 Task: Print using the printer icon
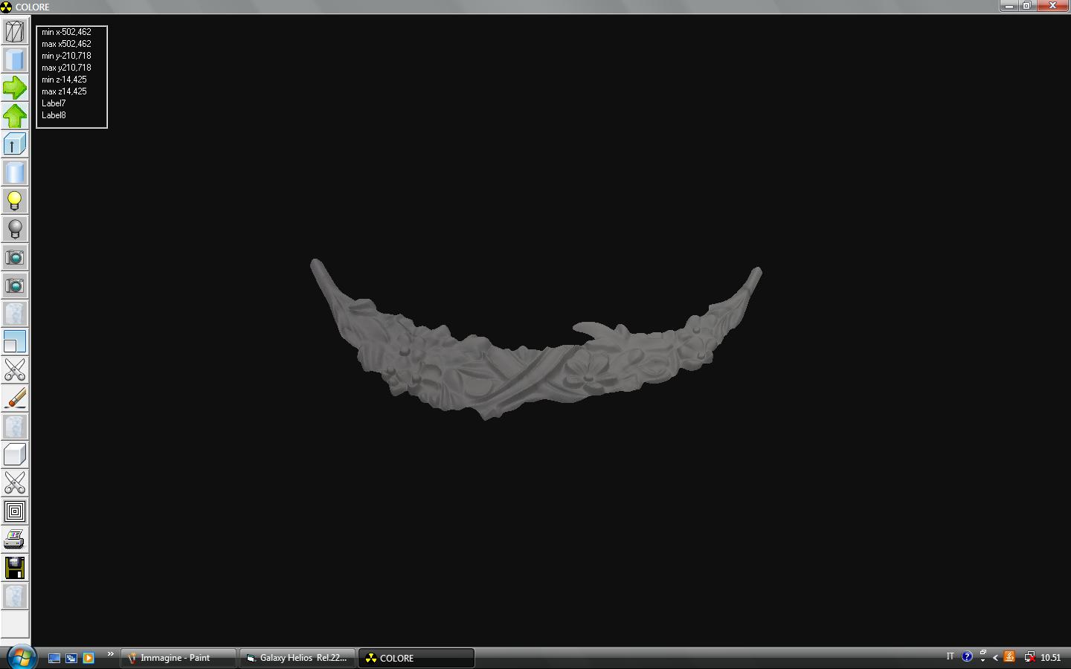coord(15,540)
